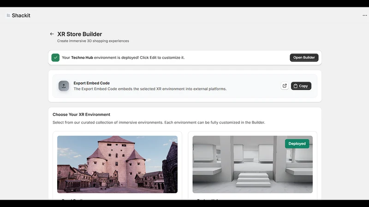
Task: Select the medieval castle environment thumbnail
Action: coord(117,164)
